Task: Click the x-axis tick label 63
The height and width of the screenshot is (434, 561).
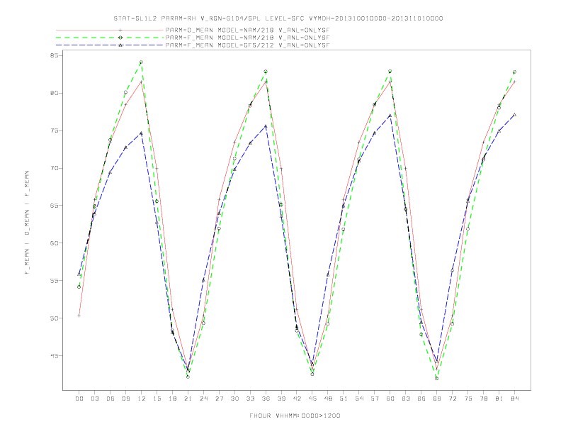Action: click(406, 399)
